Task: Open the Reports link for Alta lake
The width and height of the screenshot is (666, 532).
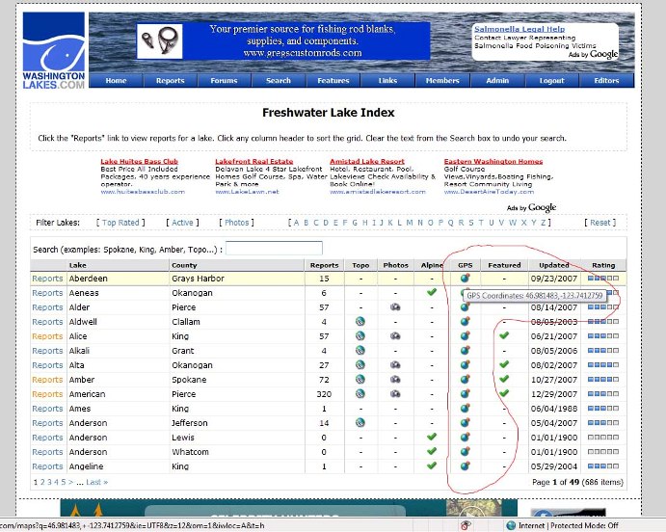Action: tap(47, 365)
